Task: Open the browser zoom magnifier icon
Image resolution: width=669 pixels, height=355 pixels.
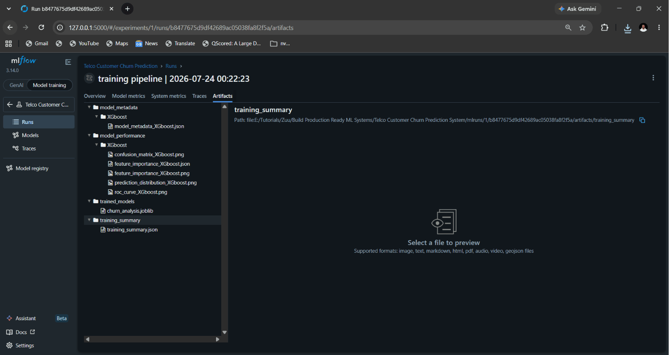Action: (x=568, y=27)
